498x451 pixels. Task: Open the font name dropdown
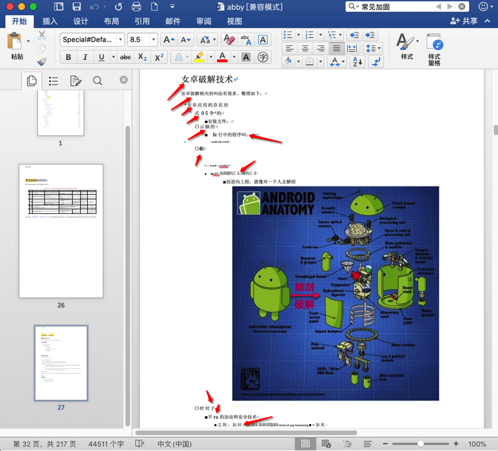tap(120, 40)
